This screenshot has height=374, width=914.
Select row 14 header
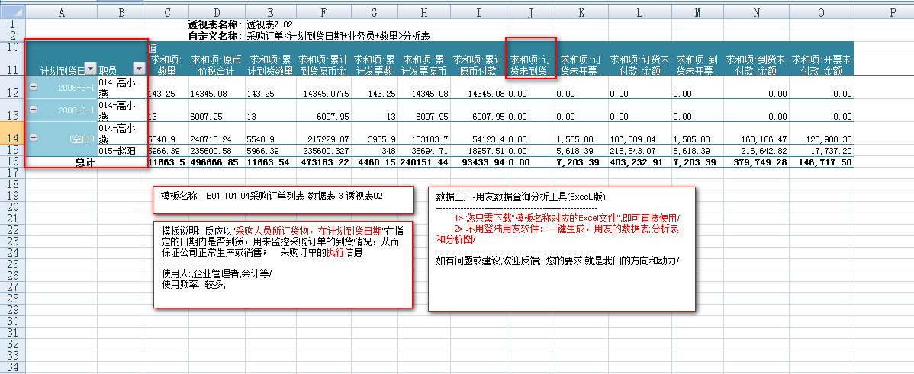click(11, 138)
